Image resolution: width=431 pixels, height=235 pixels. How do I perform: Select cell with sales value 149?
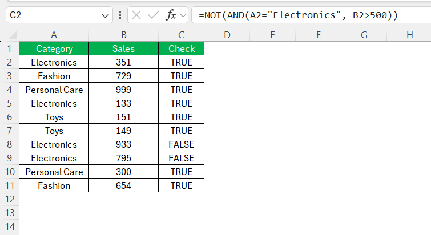124,131
